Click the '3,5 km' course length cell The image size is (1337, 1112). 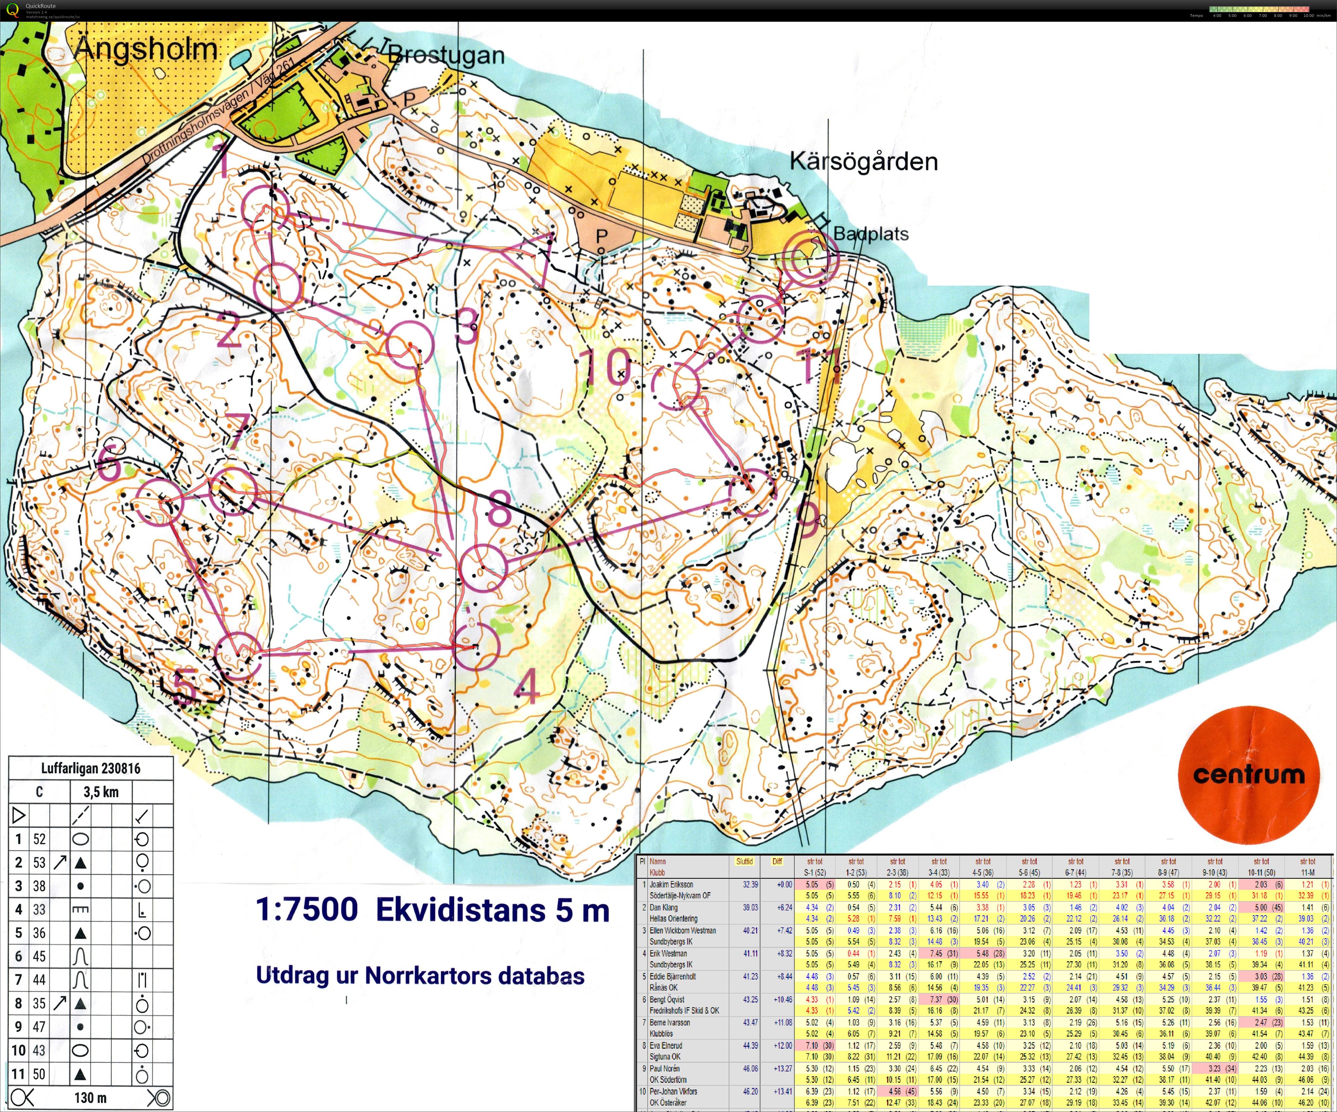(x=101, y=792)
